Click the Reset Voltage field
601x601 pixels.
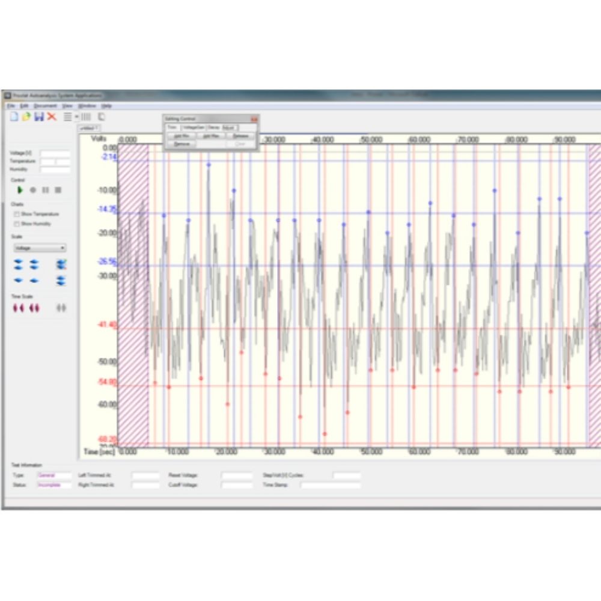click(x=237, y=475)
